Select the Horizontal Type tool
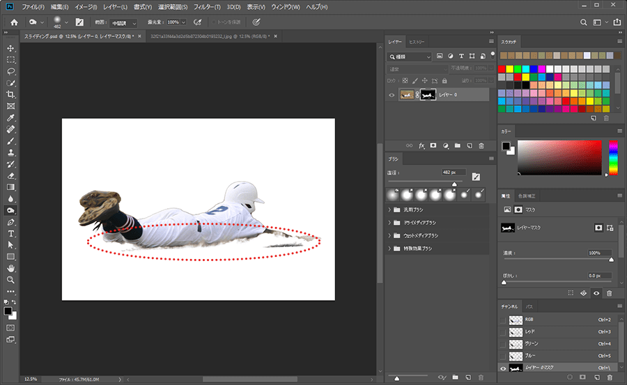The image size is (627, 385). [10, 234]
